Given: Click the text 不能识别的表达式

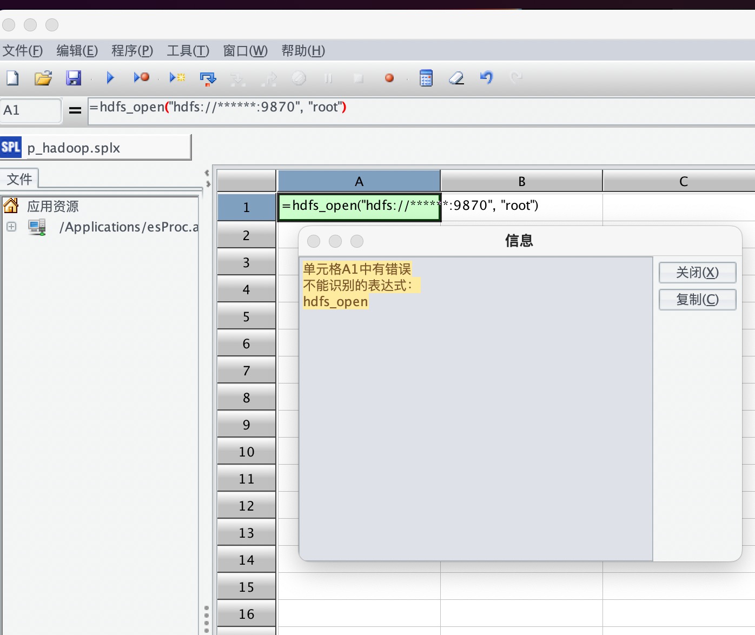Looking at the screenshot, I should (358, 285).
